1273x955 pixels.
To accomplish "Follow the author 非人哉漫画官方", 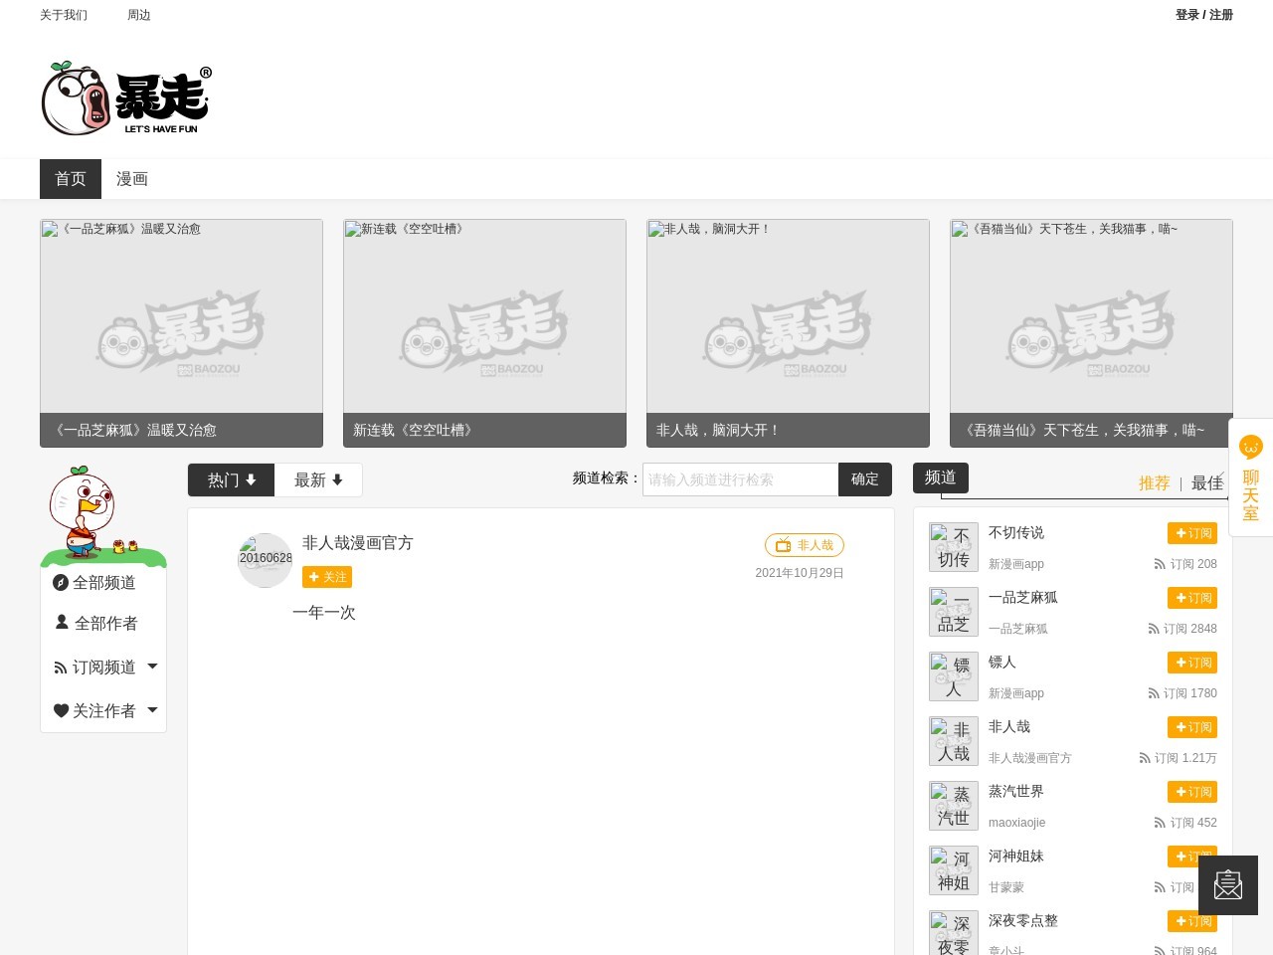I will click(327, 577).
